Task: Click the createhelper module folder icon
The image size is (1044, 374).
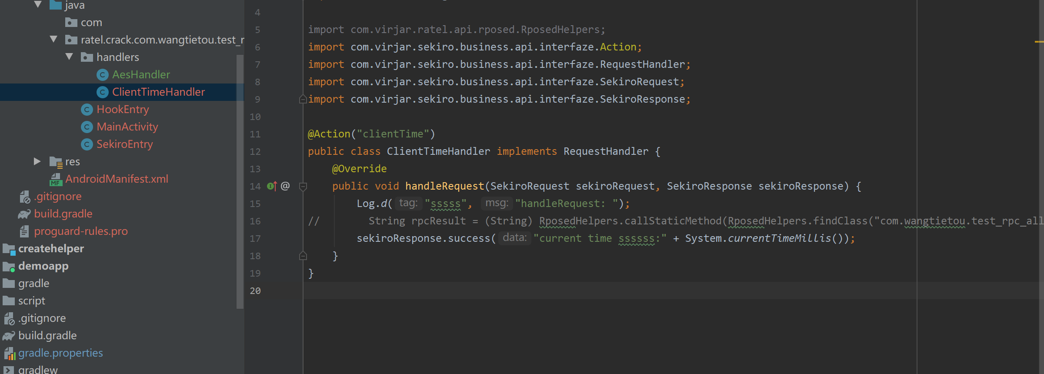Action: click(9, 249)
